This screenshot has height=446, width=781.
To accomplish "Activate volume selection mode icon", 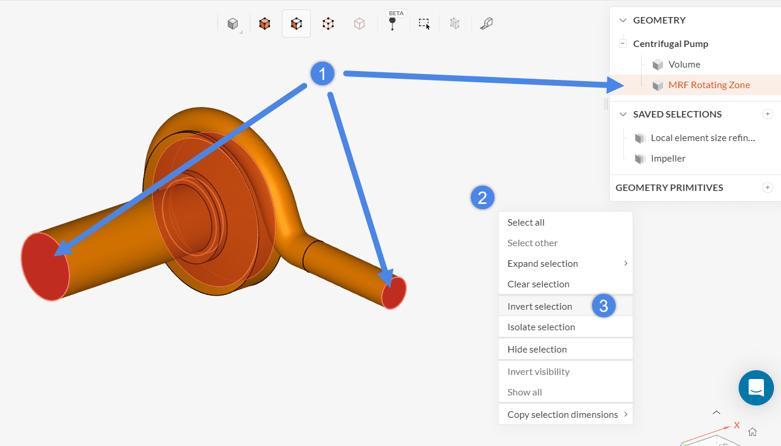I will 265,24.
